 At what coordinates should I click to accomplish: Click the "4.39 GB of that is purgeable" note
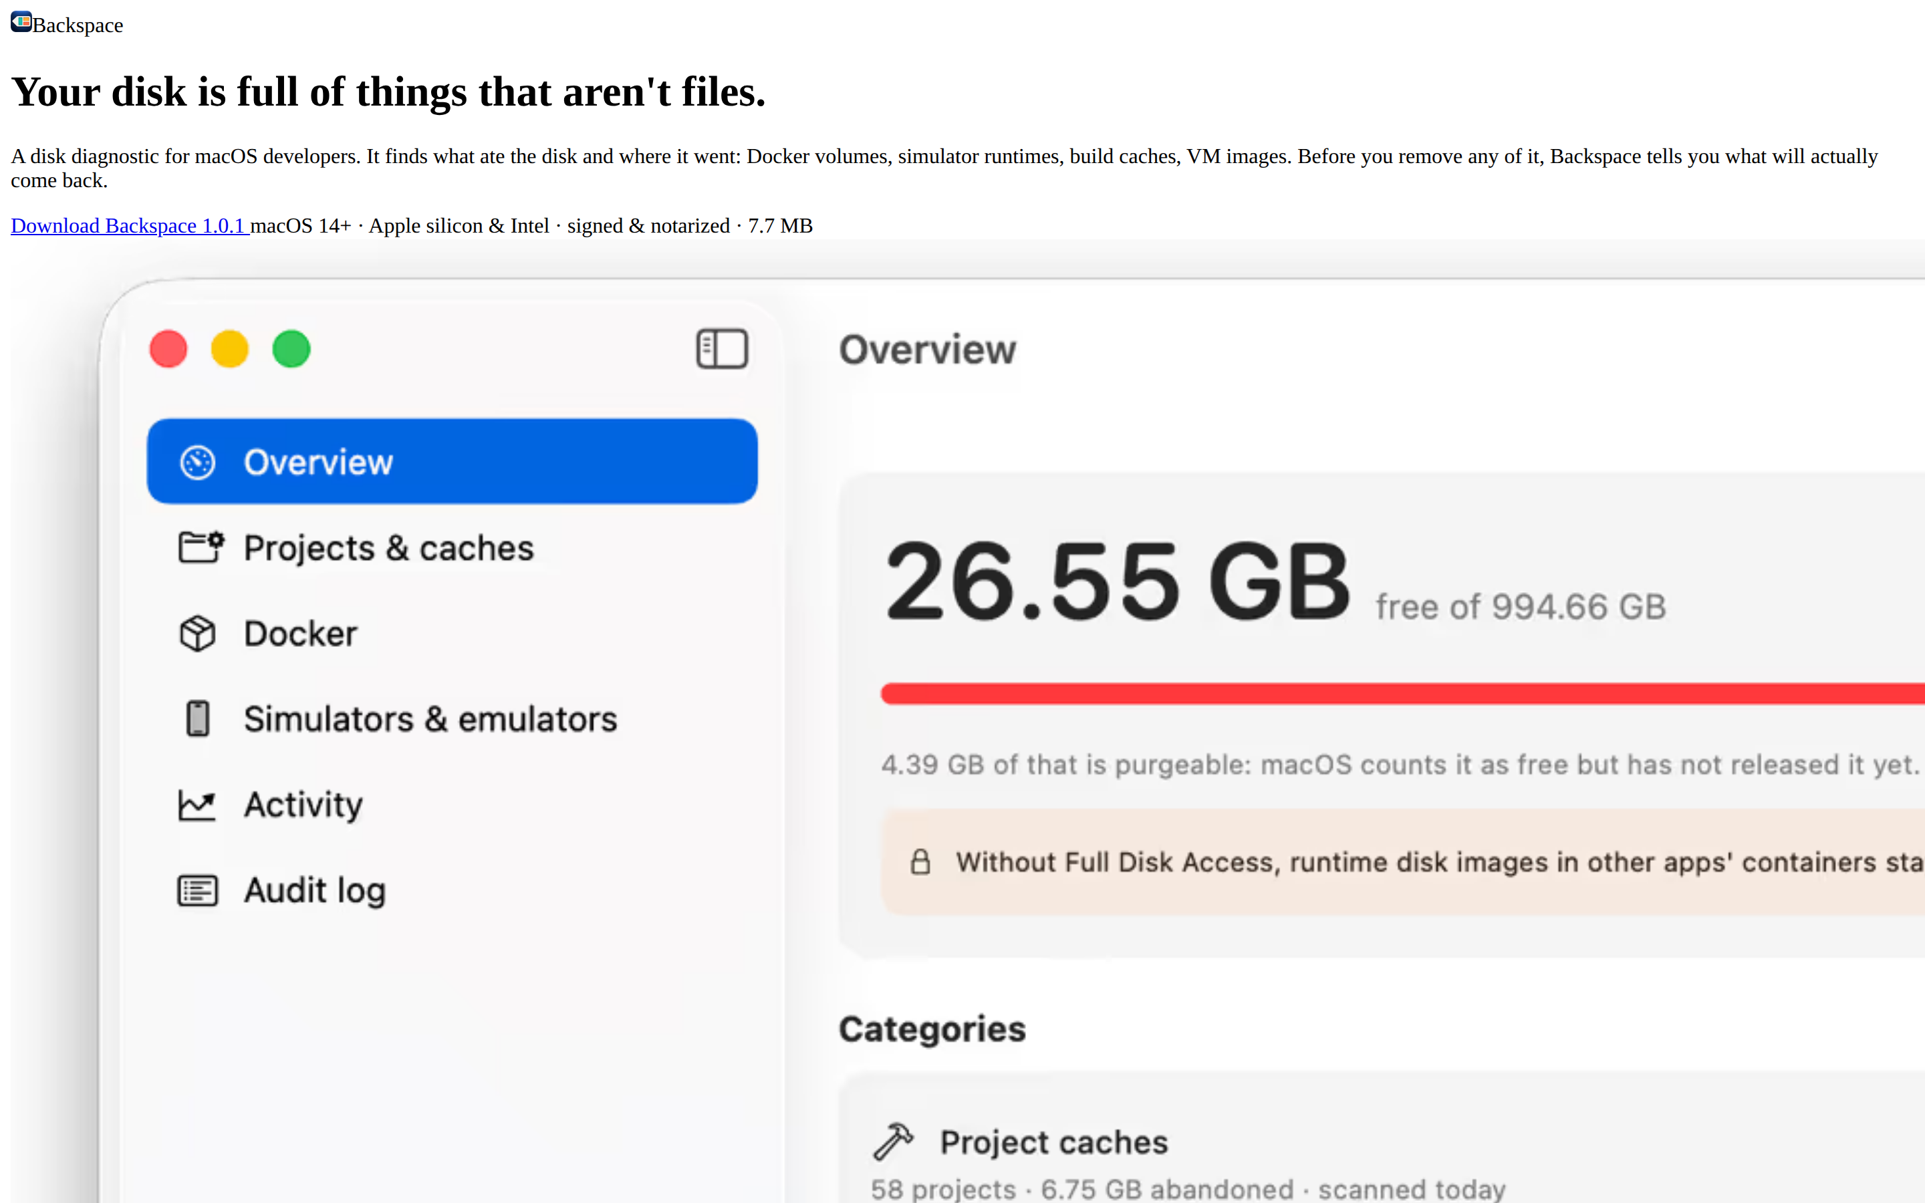pyautogui.click(x=1402, y=765)
